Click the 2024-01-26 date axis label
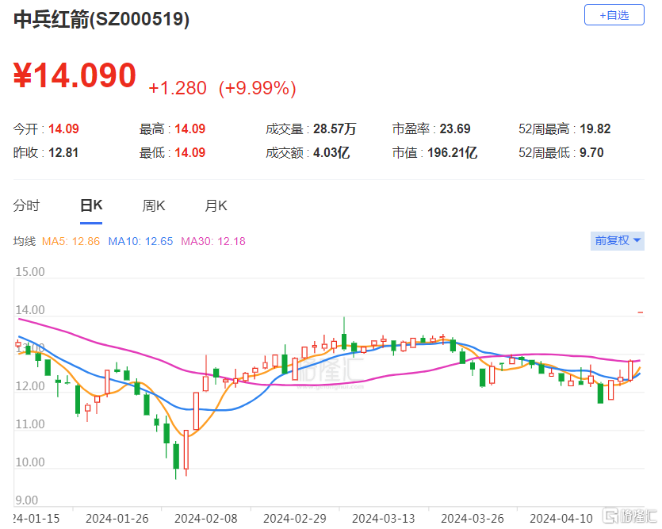The width and height of the screenshot is (662, 529). (x=117, y=518)
